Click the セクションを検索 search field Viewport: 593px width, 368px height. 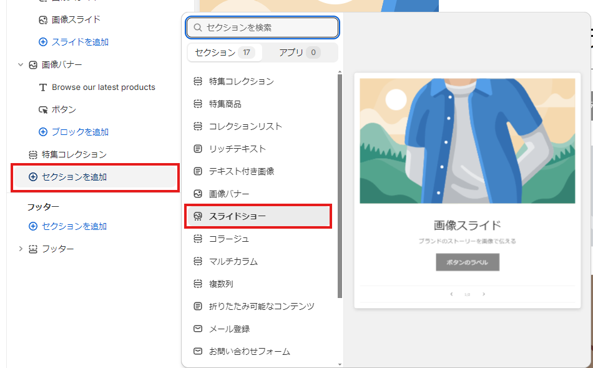point(262,27)
